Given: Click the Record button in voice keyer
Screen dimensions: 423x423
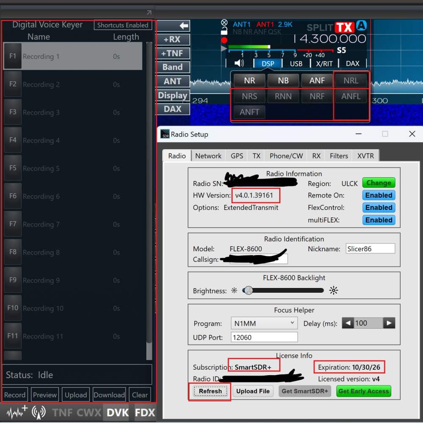Looking at the screenshot, I should pyautogui.click(x=14, y=395).
